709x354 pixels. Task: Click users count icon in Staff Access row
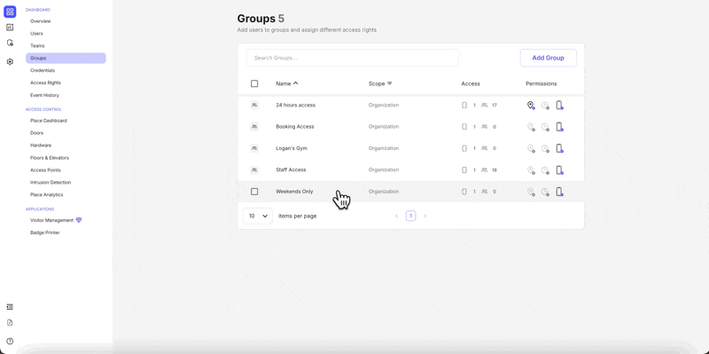(x=484, y=169)
